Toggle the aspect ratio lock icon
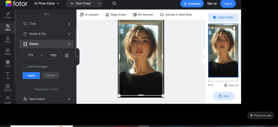This screenshot has height=127, width=278. tap(67, 55)
